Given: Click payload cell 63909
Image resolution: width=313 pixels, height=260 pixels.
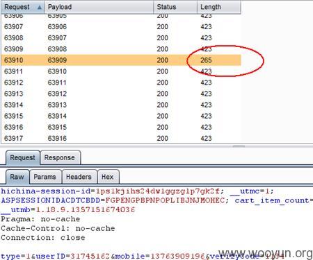Looking at the screenshot, I should (57, 60).
